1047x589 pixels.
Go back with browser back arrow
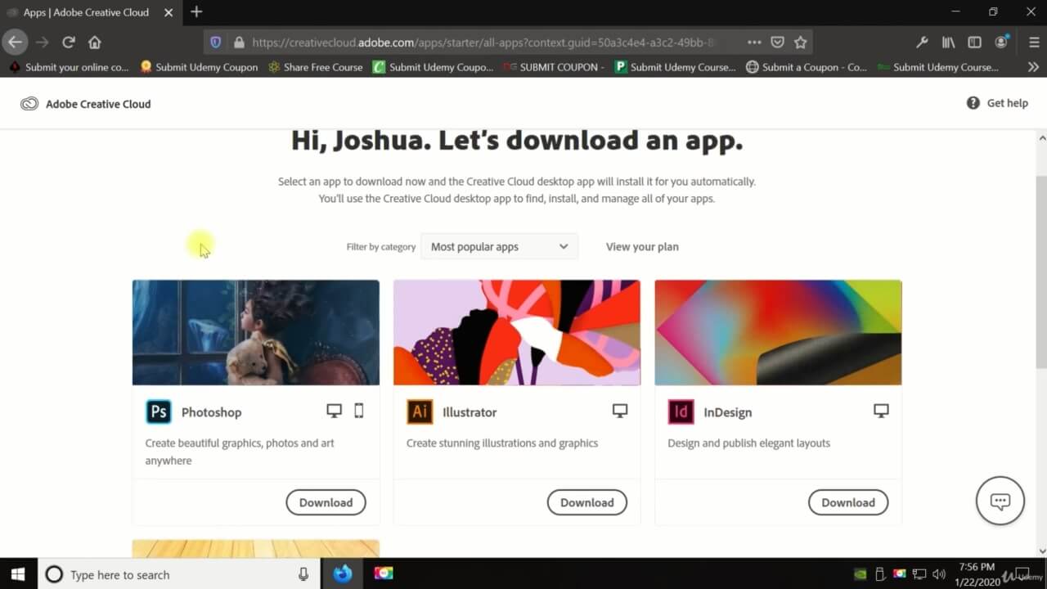(15, 42)
